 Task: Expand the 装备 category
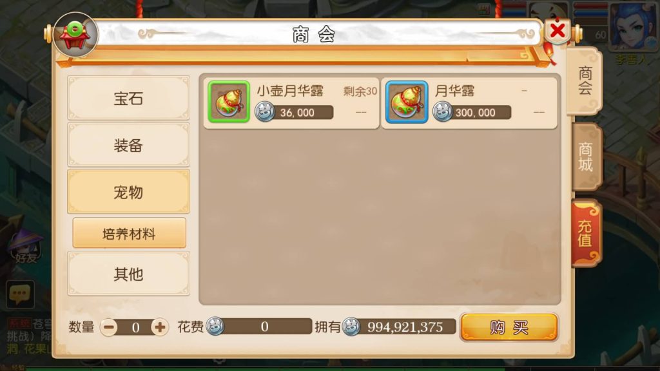pyautogui.click(x=128, y=145)
